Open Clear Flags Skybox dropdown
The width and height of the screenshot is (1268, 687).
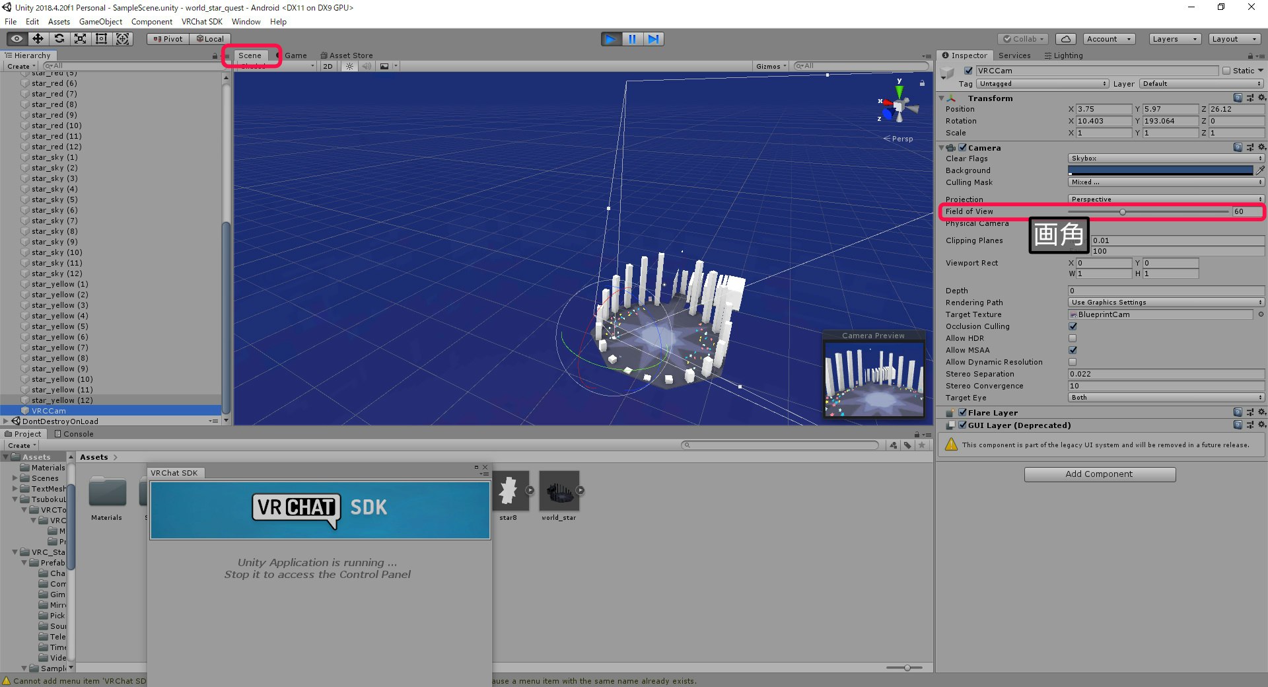1166,159
